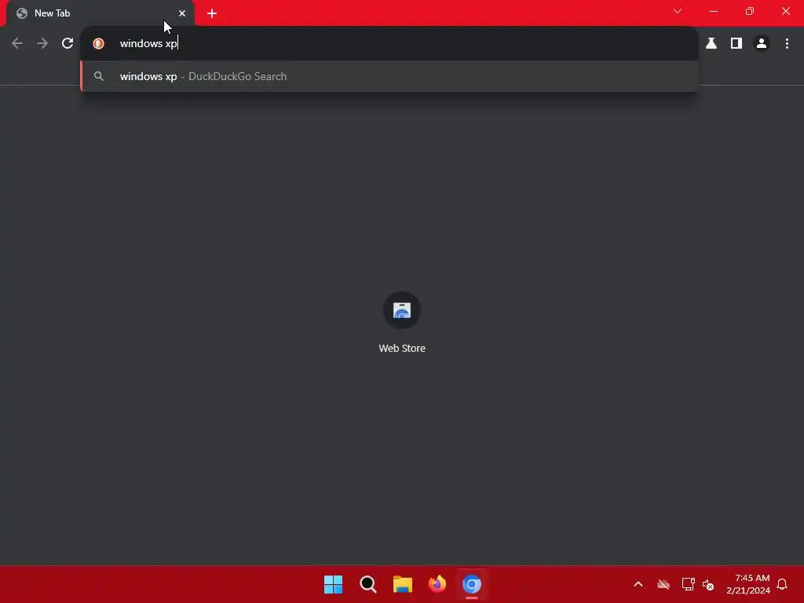Open Chrome Labs flask icon

pos(711,44)
